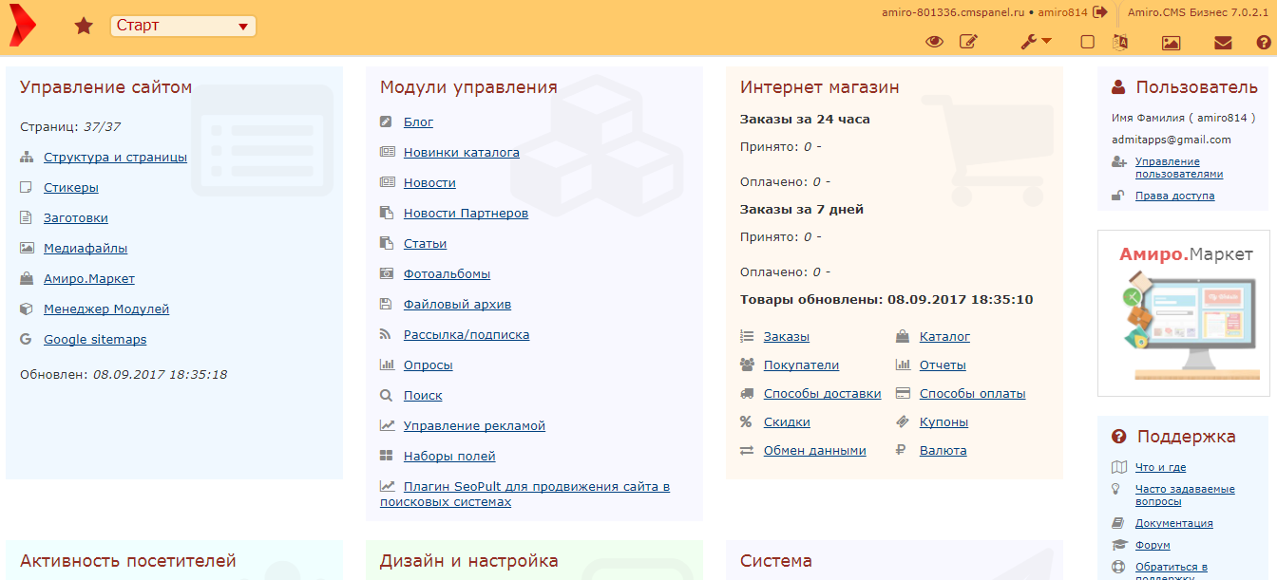Open the Старт dropdown menu
The height and width of the screenshot is (580, 1277).
(x=182, y=25)
